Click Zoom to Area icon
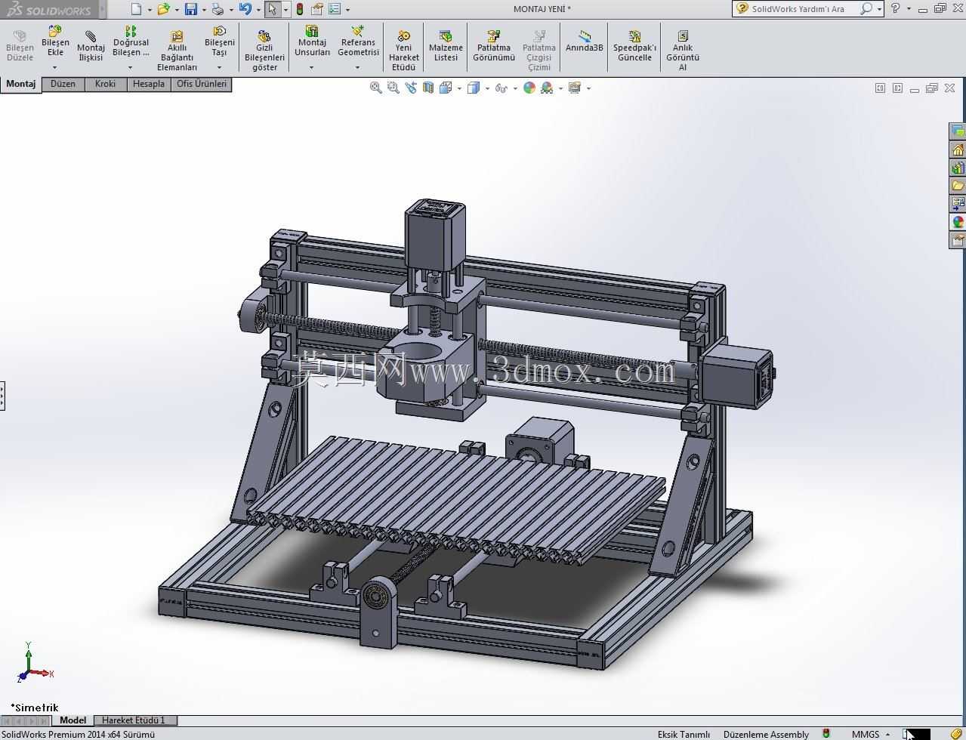This screenshot has width=966, height=740. click(393, 88)
